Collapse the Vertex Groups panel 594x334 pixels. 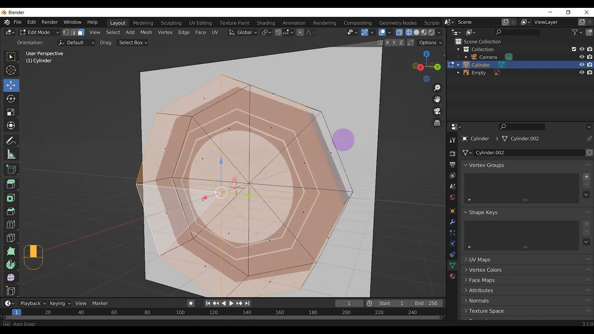pos(486,165)
